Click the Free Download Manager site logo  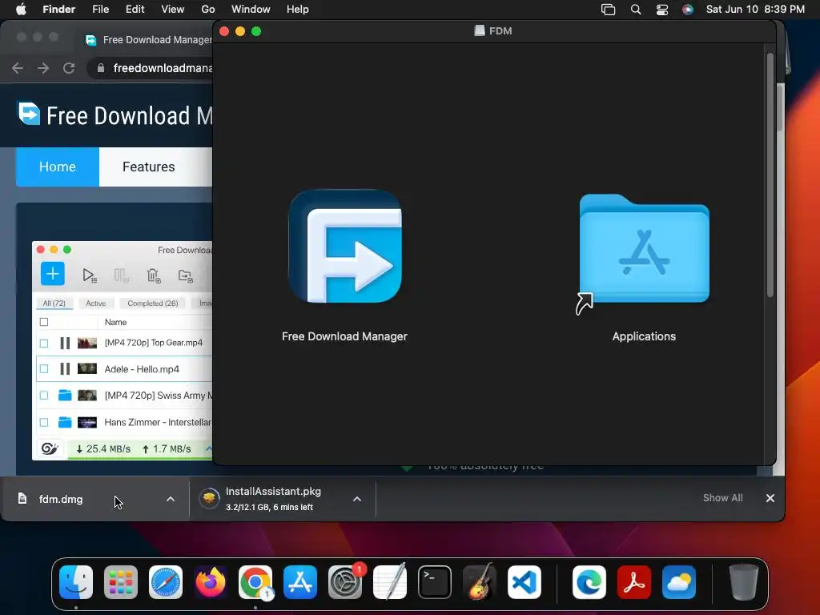30,114
